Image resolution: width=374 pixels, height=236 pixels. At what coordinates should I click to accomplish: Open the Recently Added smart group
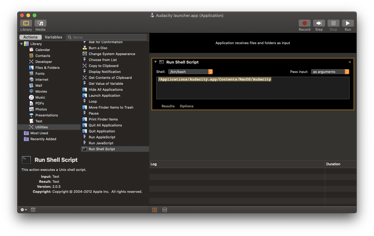coord(43,139)
